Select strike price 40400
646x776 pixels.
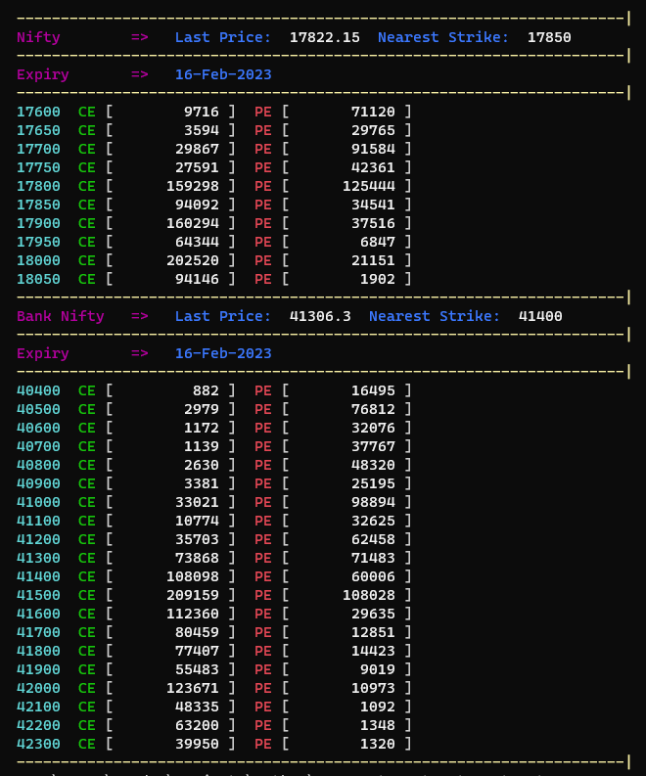pos(38,391)
